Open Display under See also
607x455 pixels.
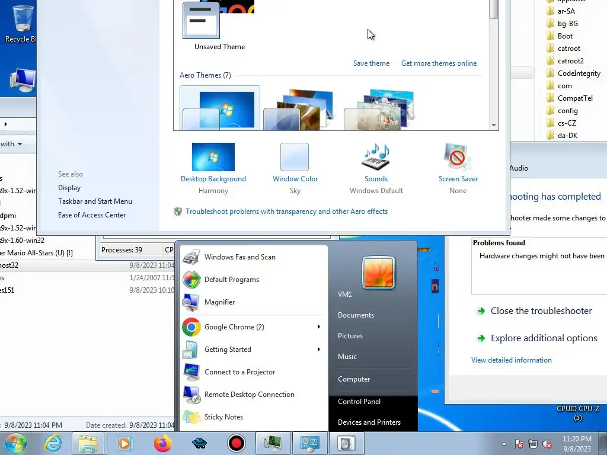tap(69, 188)
